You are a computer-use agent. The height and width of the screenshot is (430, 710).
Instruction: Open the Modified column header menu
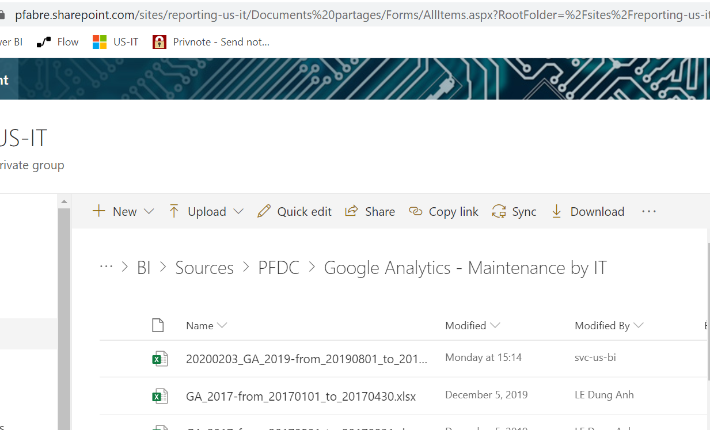(472, 325)
